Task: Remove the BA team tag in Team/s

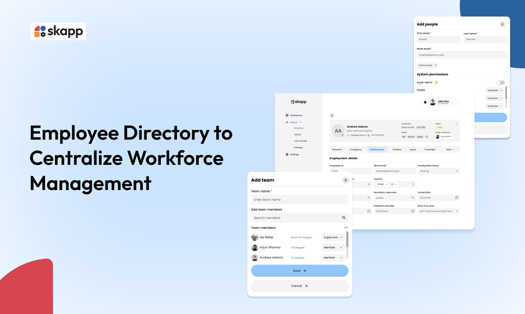Action: pos(396,184)
